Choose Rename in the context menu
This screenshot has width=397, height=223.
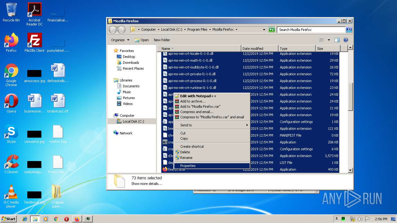(x=212, y=158)
